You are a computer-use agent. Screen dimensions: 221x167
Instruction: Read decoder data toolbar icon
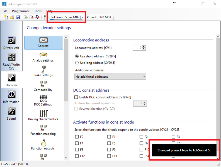point(26,17)
